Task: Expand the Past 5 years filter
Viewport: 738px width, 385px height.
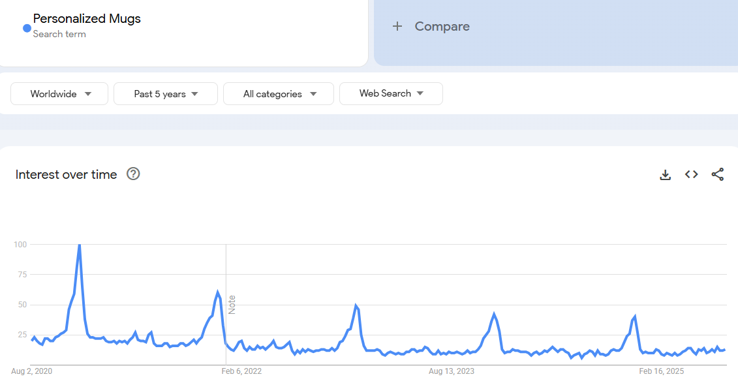Action: (166, 94)
